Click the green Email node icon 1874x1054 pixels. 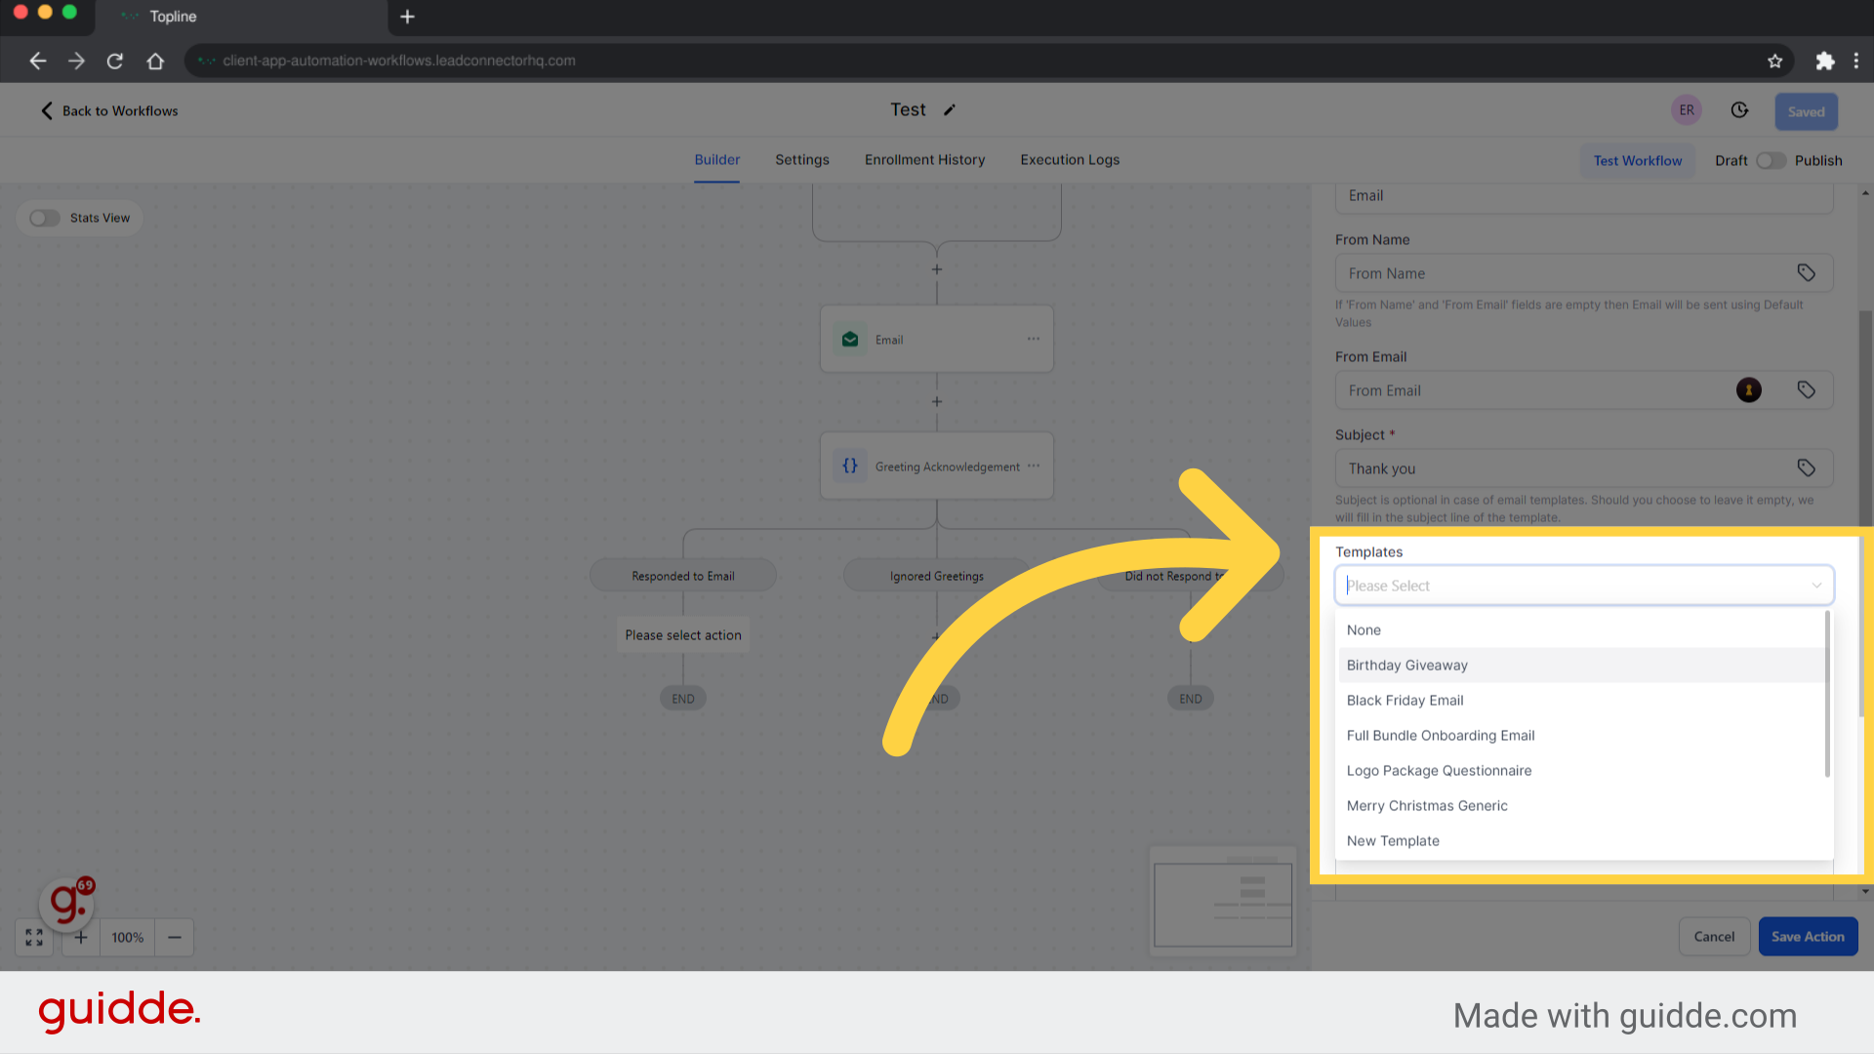pyautogui.click(x=850, y=340)
